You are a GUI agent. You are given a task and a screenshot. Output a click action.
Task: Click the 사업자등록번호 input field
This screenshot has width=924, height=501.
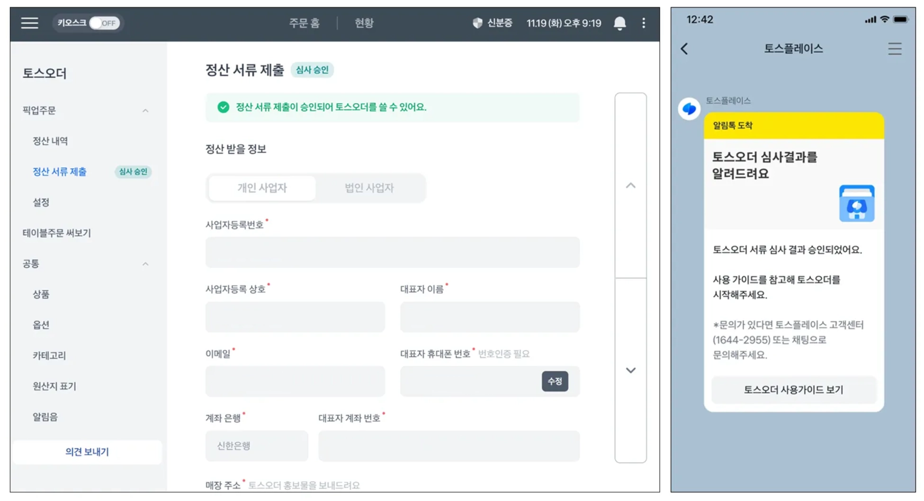click(392, 252)
